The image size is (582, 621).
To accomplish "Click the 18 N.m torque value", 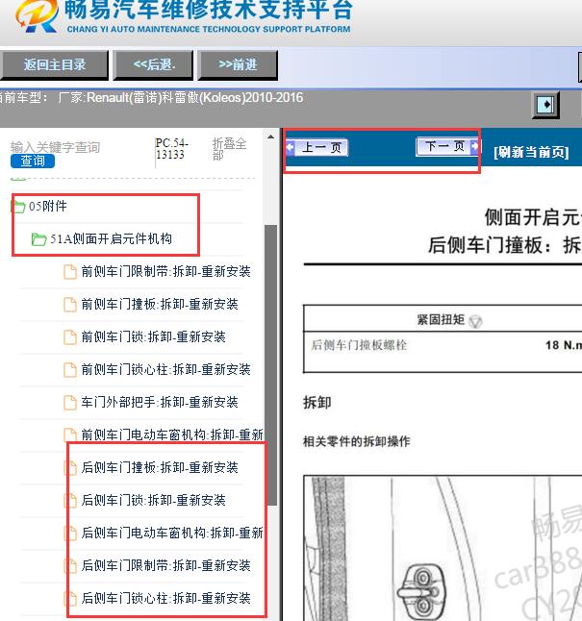I will pos(564,345).
